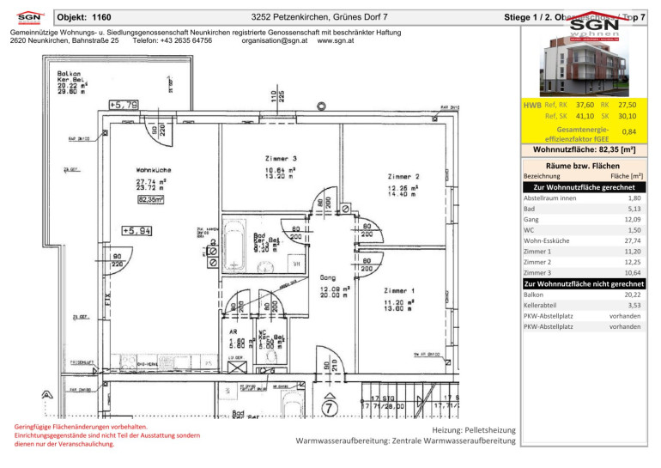Select the HWB RK value 27,50

coord(628,105)
